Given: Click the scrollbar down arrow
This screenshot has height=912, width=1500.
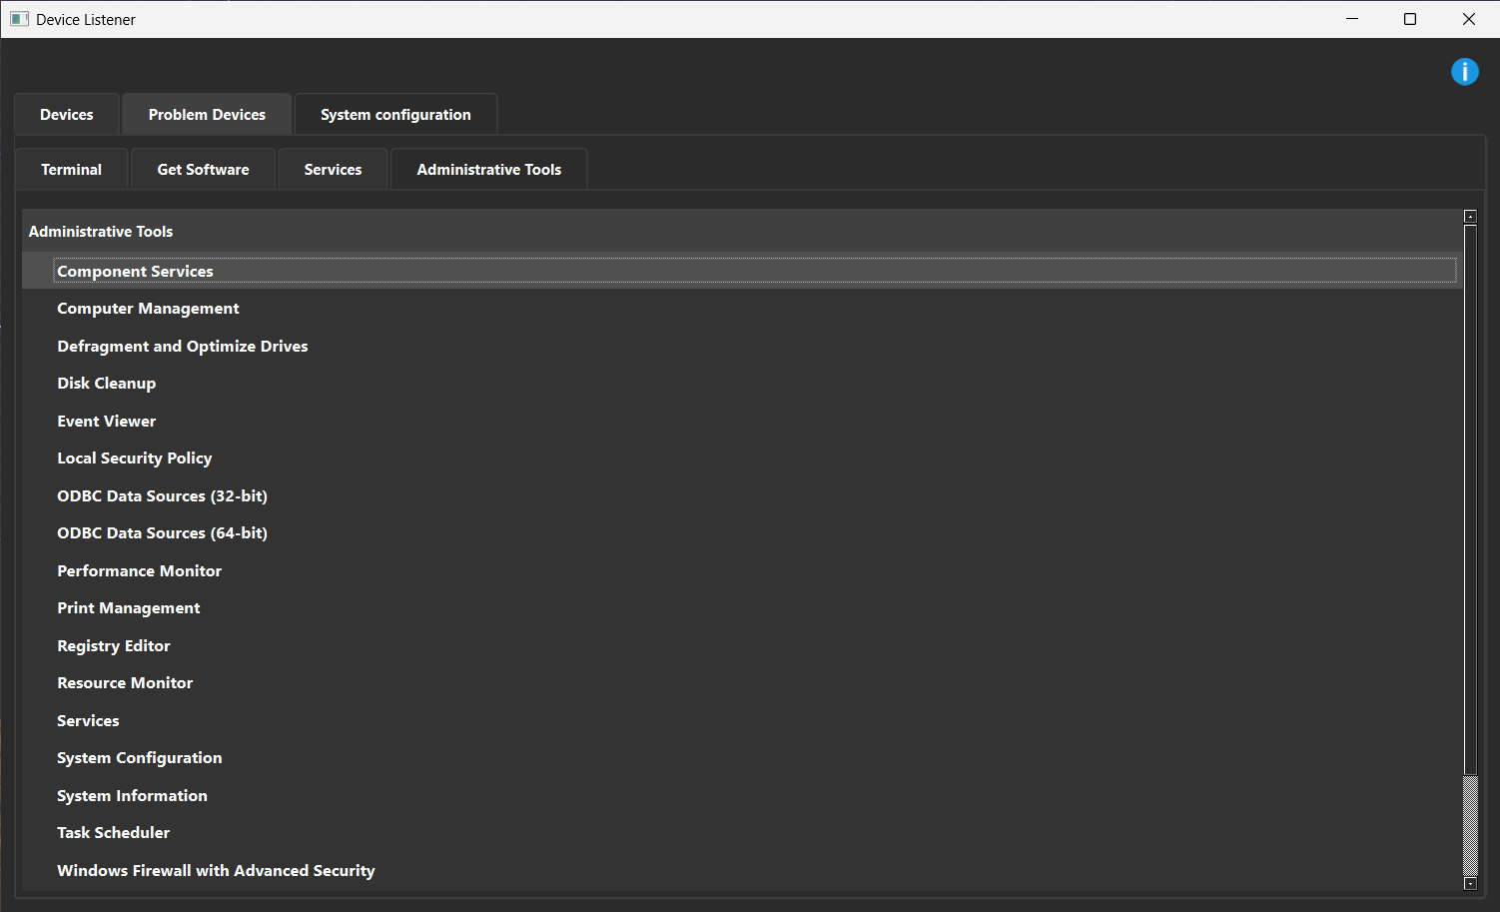Looking at the screenshot, I should point(1470,883).
